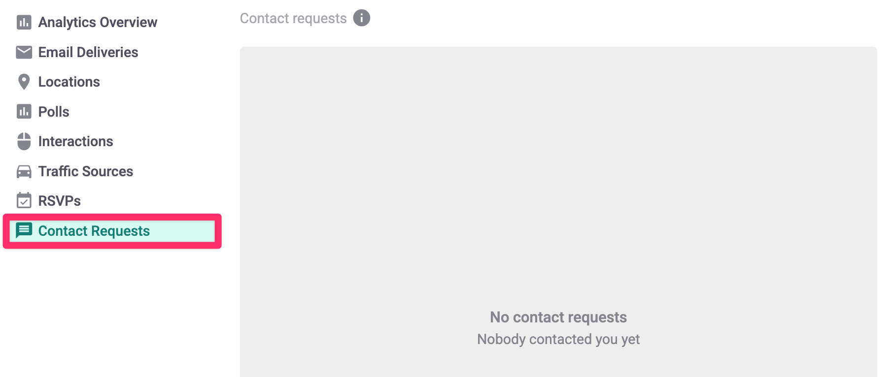This screenshot has height=377, width=893.
Task: Navigate to the Interactions label
Action: [75, 141]
